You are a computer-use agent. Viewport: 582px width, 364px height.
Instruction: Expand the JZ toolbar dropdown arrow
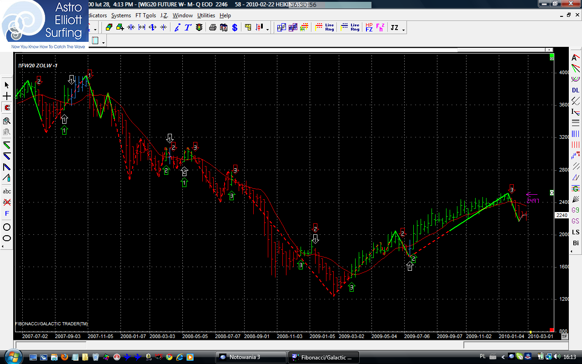tap(403, 30)
